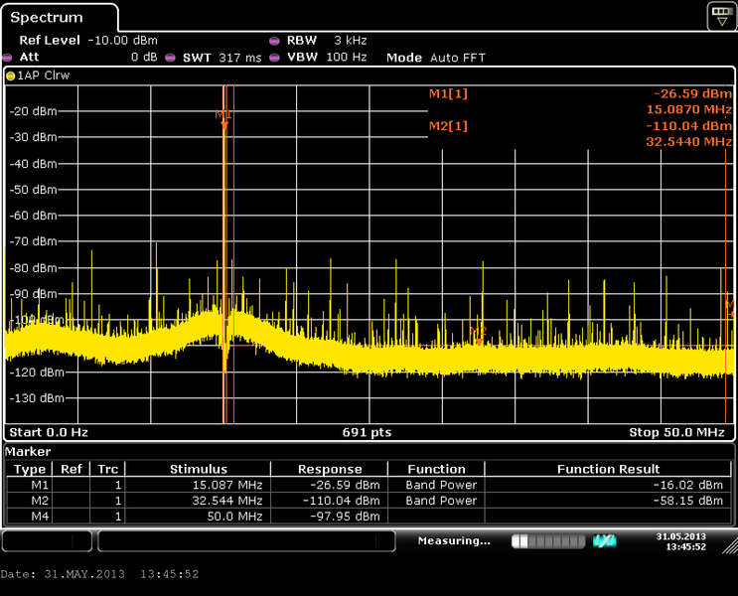The width and height of the screenshot is (738, 596).
Task: Click the Start 0.0 Hz frequency label
Action: [49, 433]
